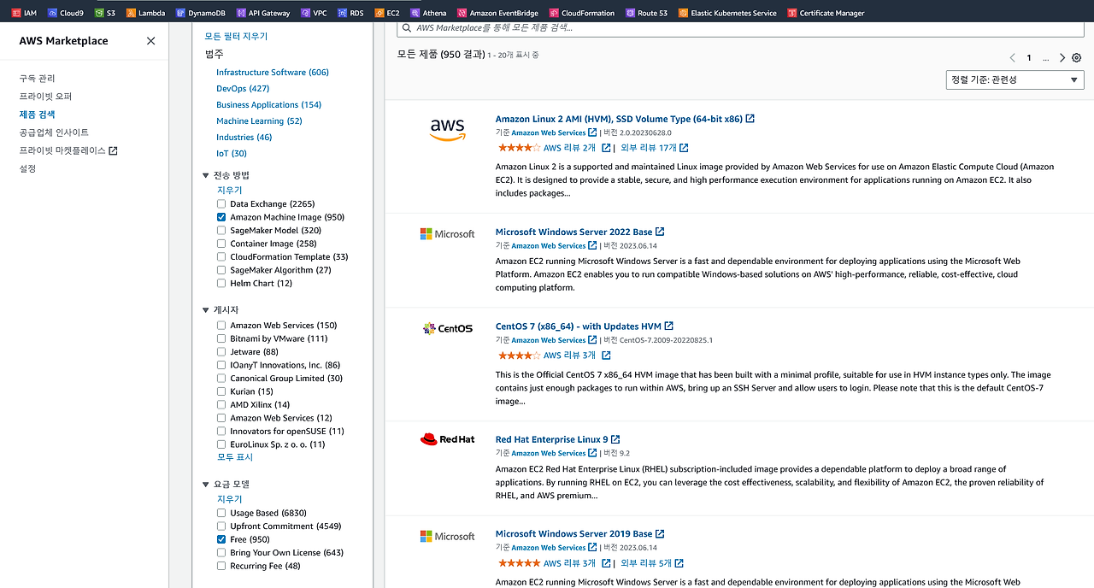Select 제품 검색 in sidebar
Screen dimensions: 1094x588
(x=38, y=115)
